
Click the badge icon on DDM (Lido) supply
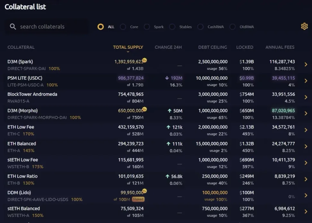(x=145, y=191)
